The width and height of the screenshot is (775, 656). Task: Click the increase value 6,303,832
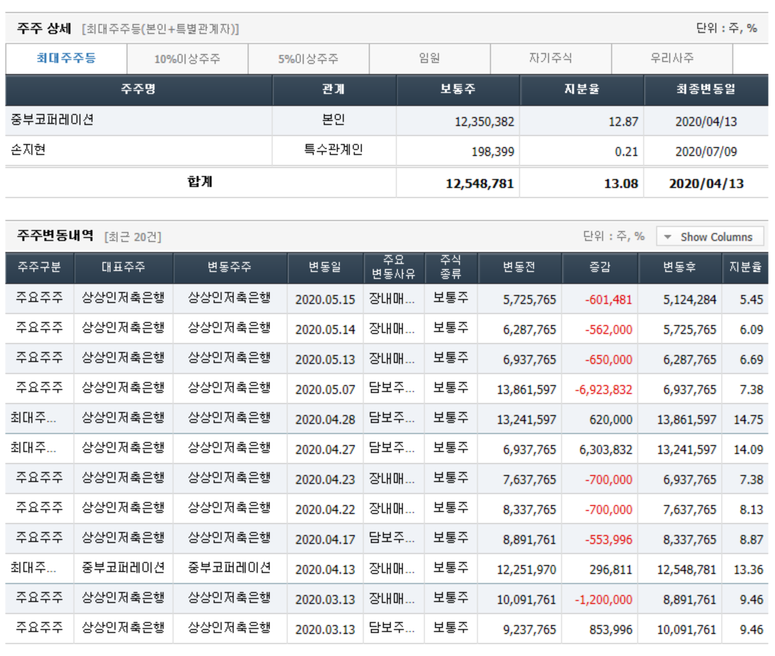coord(606,450)
